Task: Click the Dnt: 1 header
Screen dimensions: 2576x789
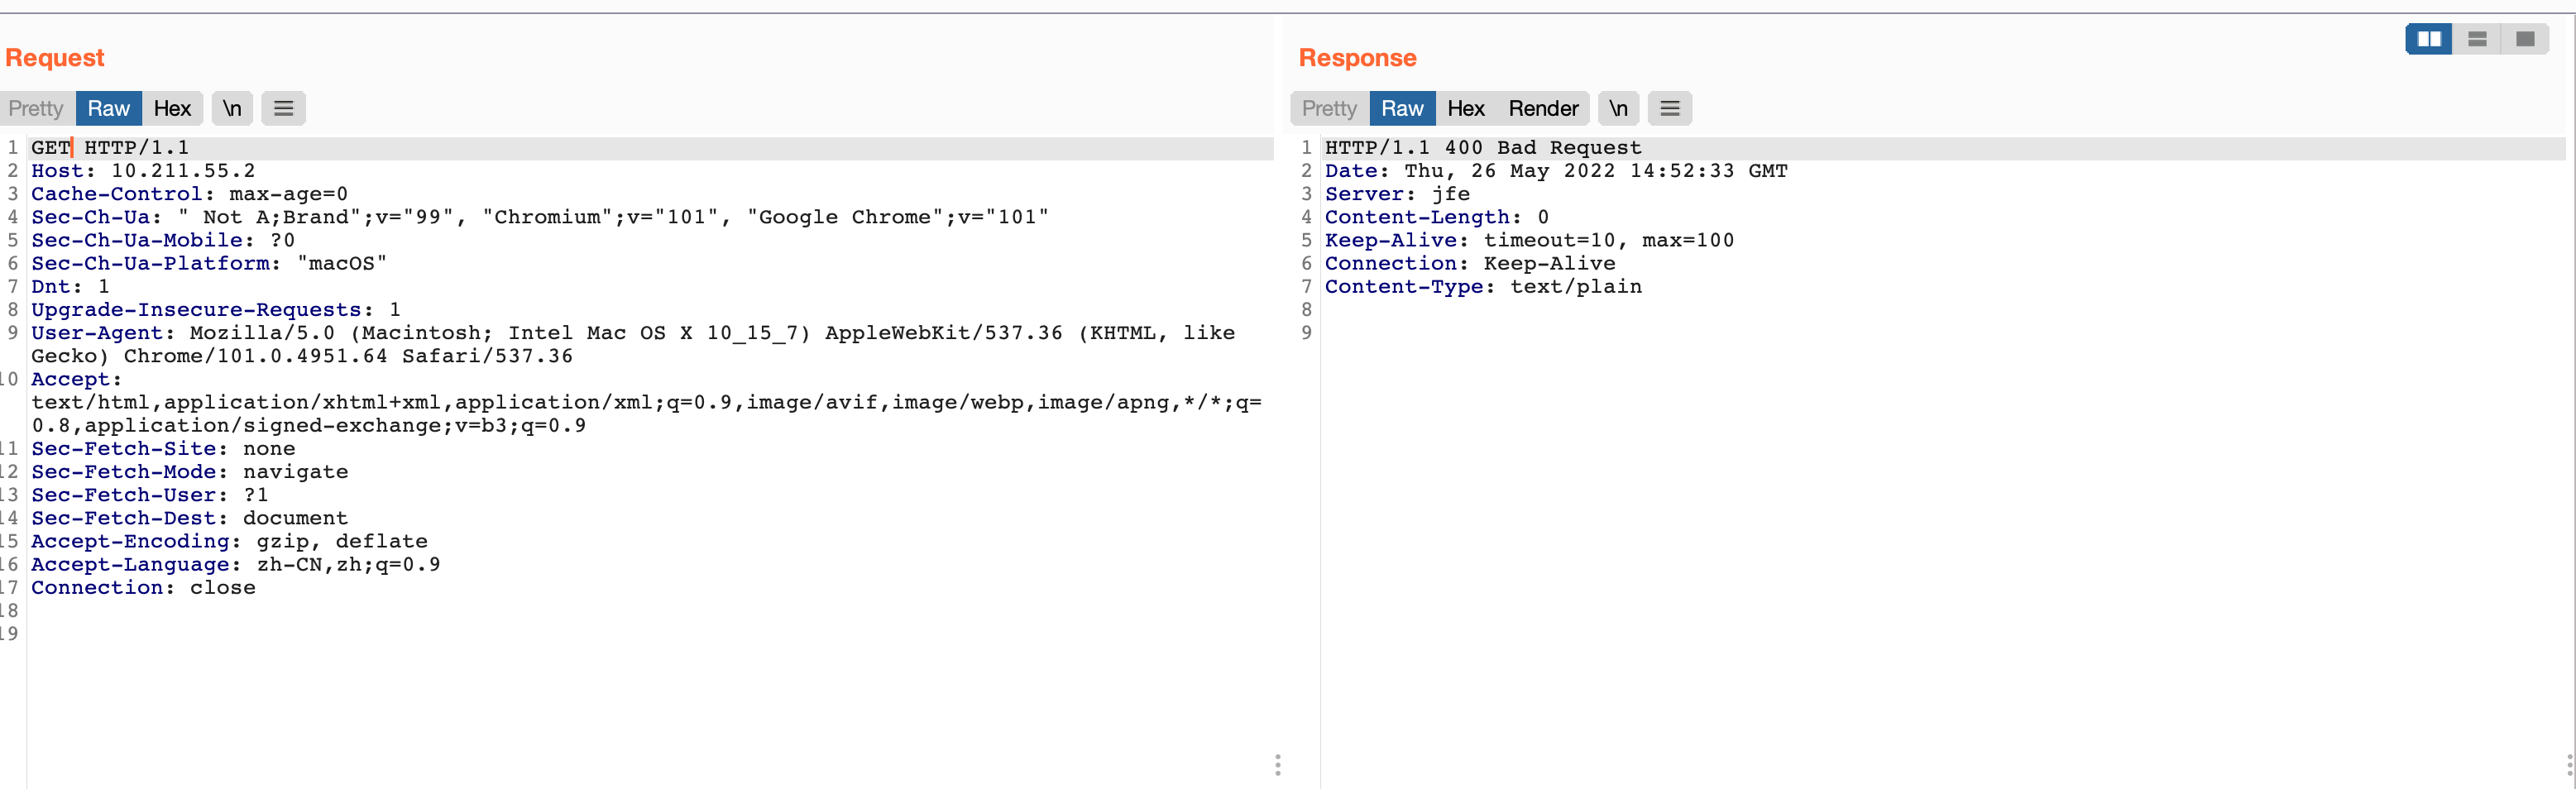Action: click(x=70, y=286)
